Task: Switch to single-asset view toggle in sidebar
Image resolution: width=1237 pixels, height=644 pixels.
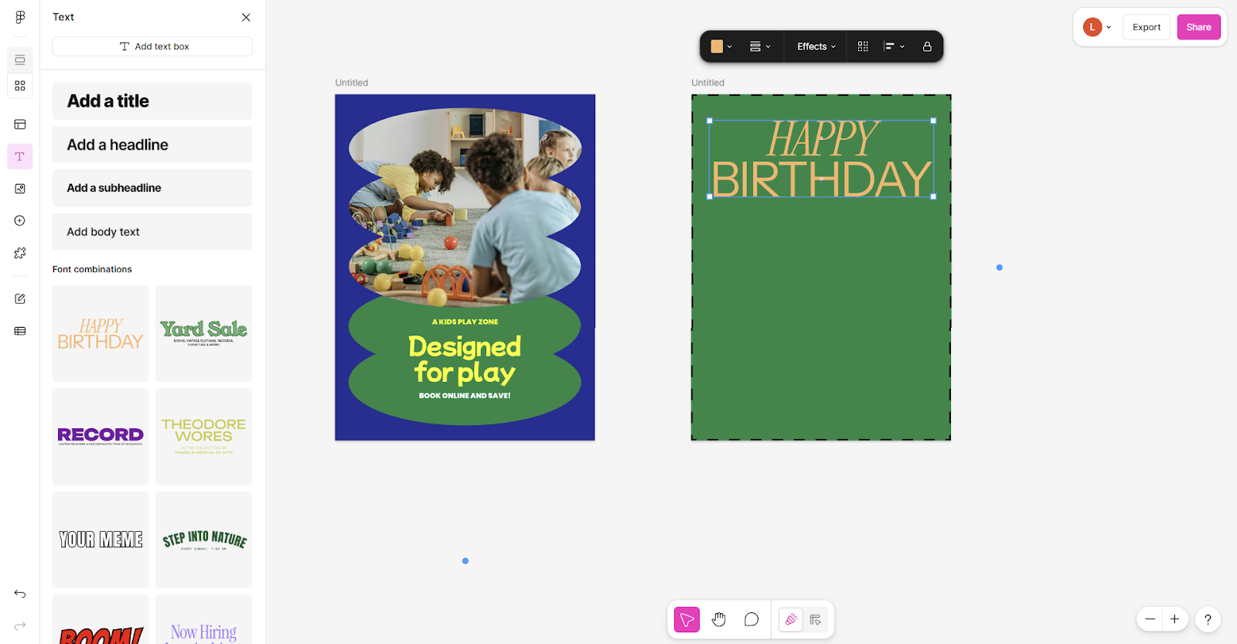Action: (x=20, y=60)
